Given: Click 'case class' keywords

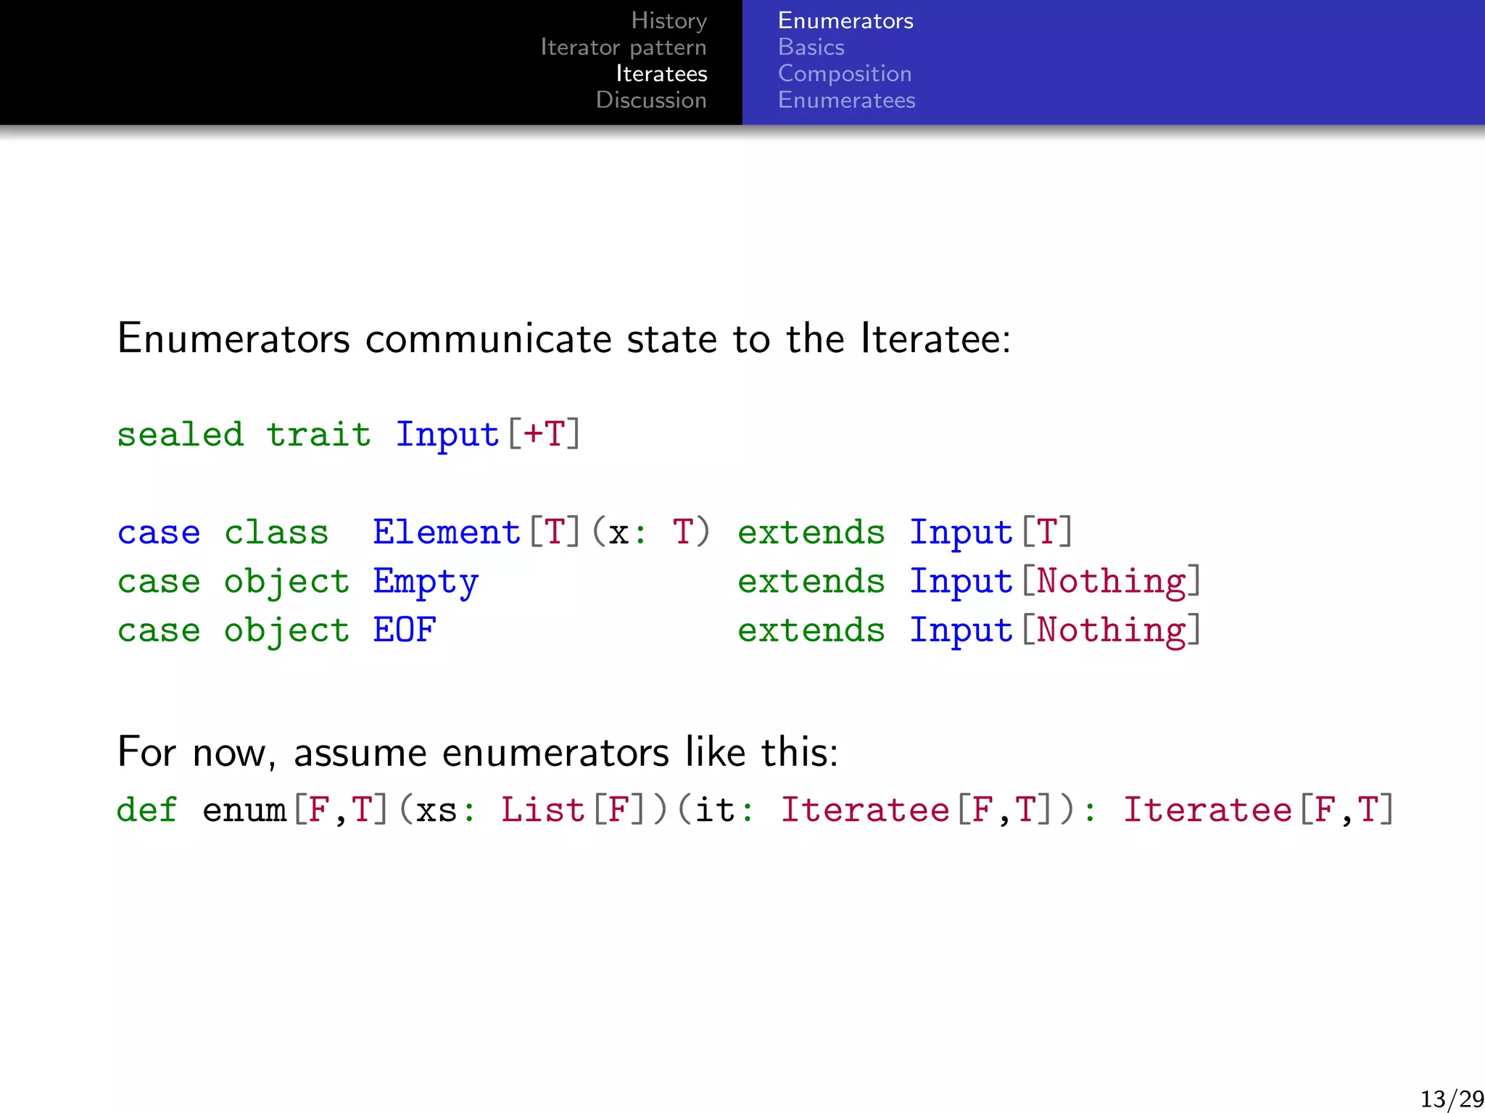Looking at the screenshot, I should click(x=223, y=533).
